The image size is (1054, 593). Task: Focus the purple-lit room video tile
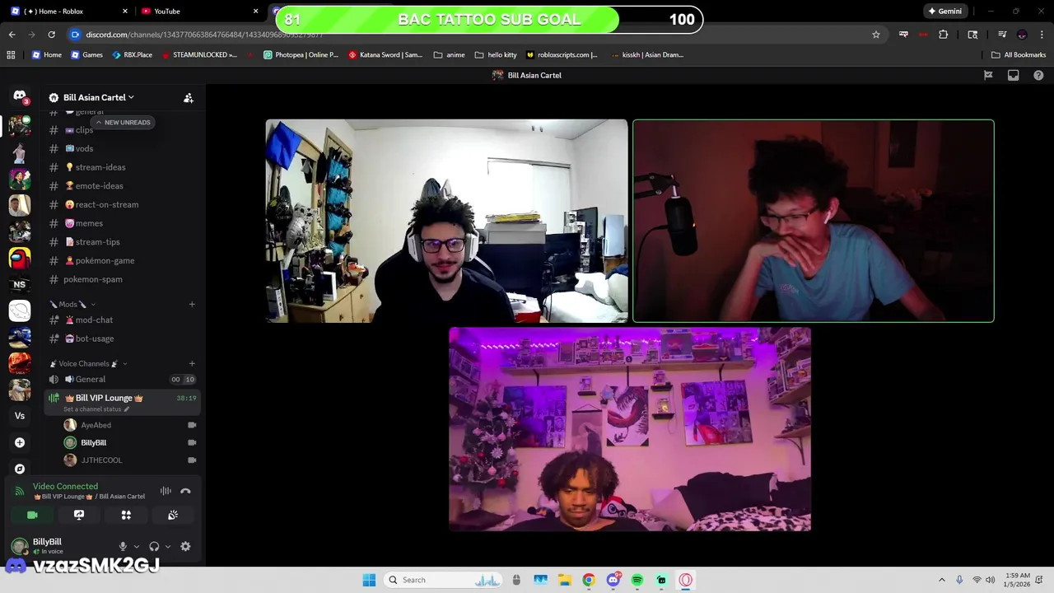(x=630, y=429)
